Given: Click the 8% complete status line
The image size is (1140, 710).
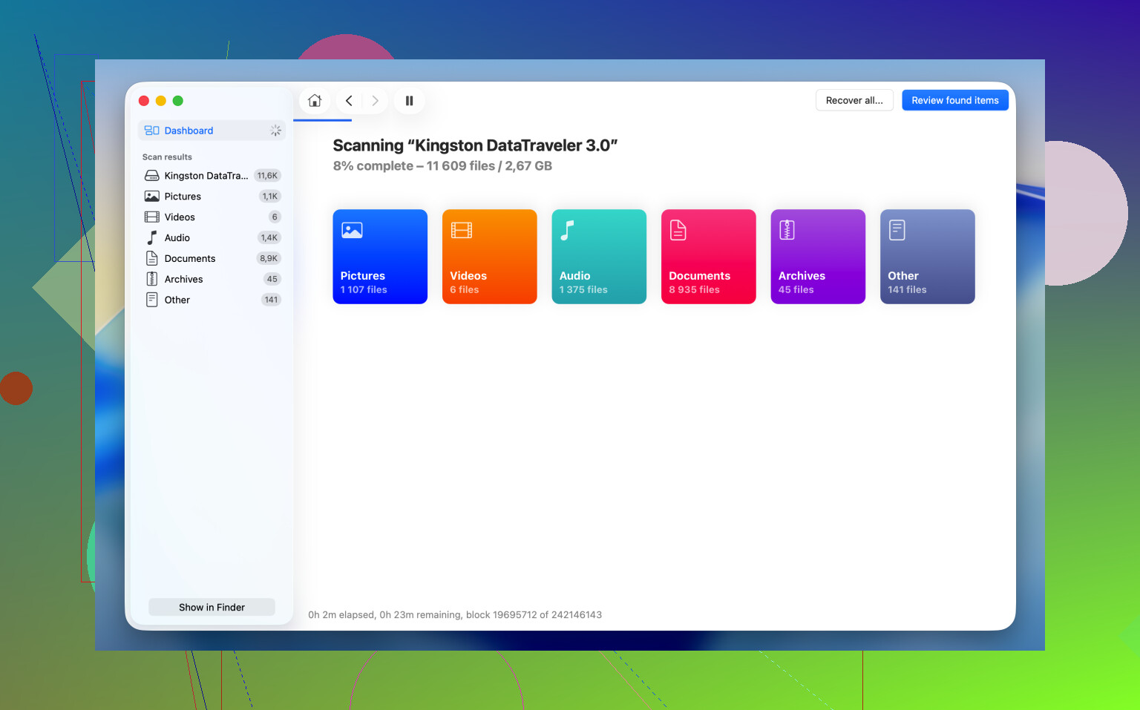Looking at the screenshot, I should click(442, 166).
